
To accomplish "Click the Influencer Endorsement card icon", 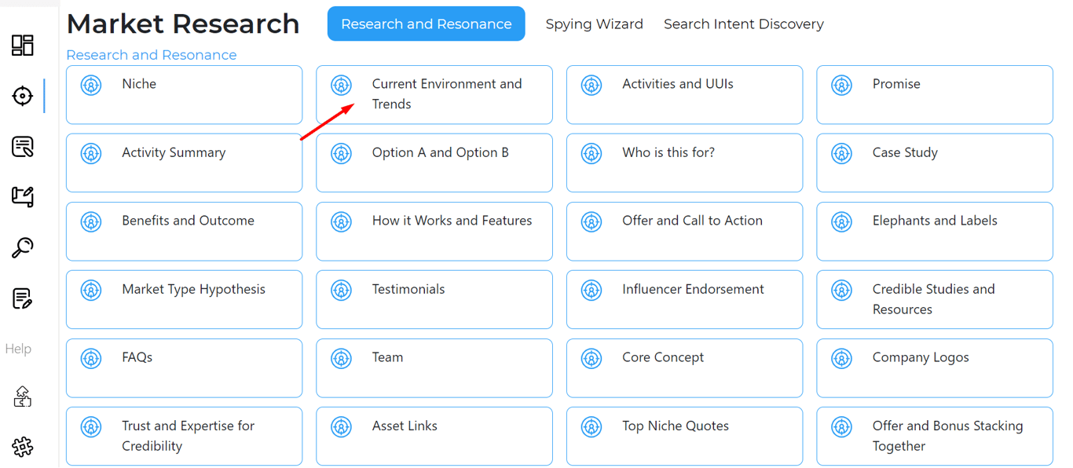I will (592, 290).
